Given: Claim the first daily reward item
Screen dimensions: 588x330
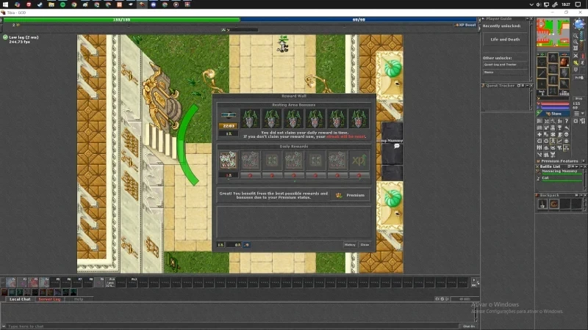Looking at the screenshot, I should coord(228,161).
